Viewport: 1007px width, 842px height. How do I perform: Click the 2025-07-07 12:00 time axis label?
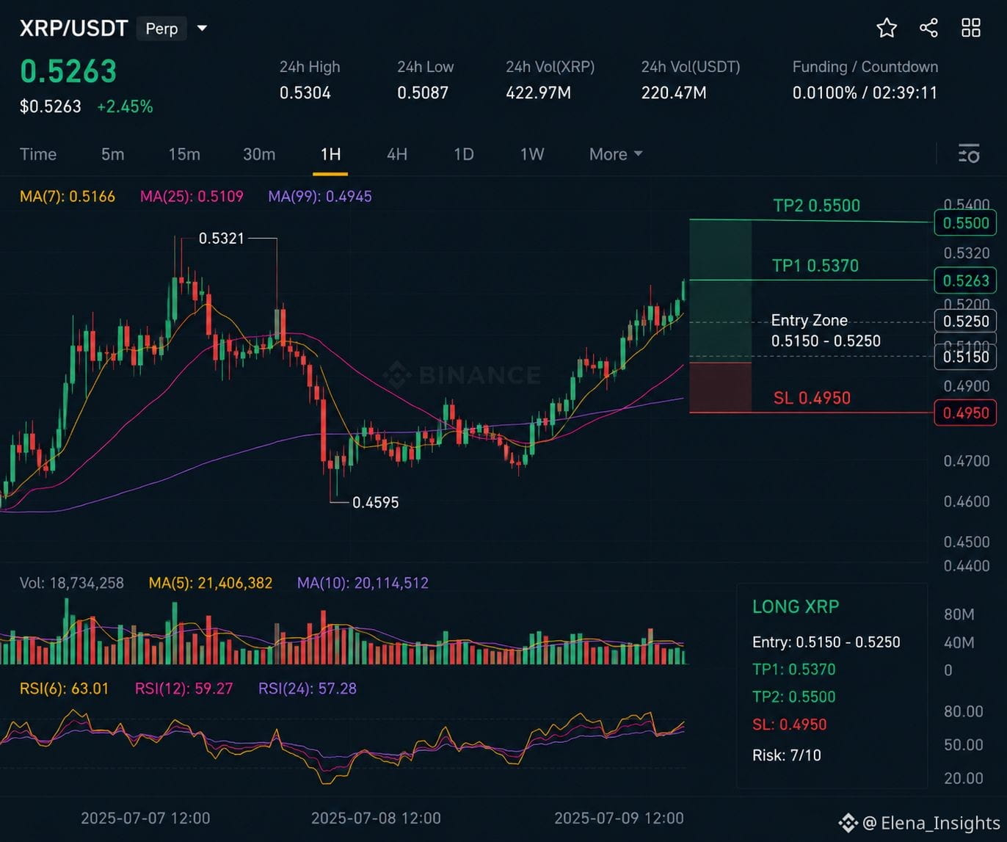[x=145, y=818]
